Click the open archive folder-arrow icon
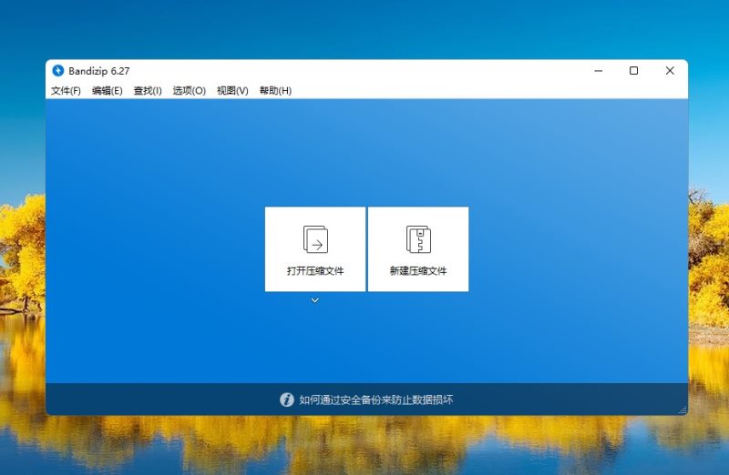729x475 pixels. click(x=315, y=239)
